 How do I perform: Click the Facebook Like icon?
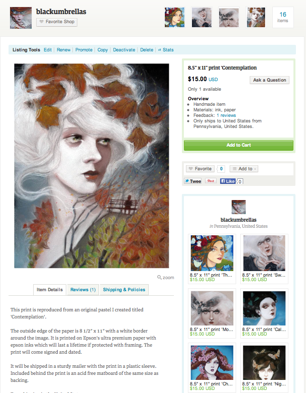pyautogui.click(x=228, y=181)
